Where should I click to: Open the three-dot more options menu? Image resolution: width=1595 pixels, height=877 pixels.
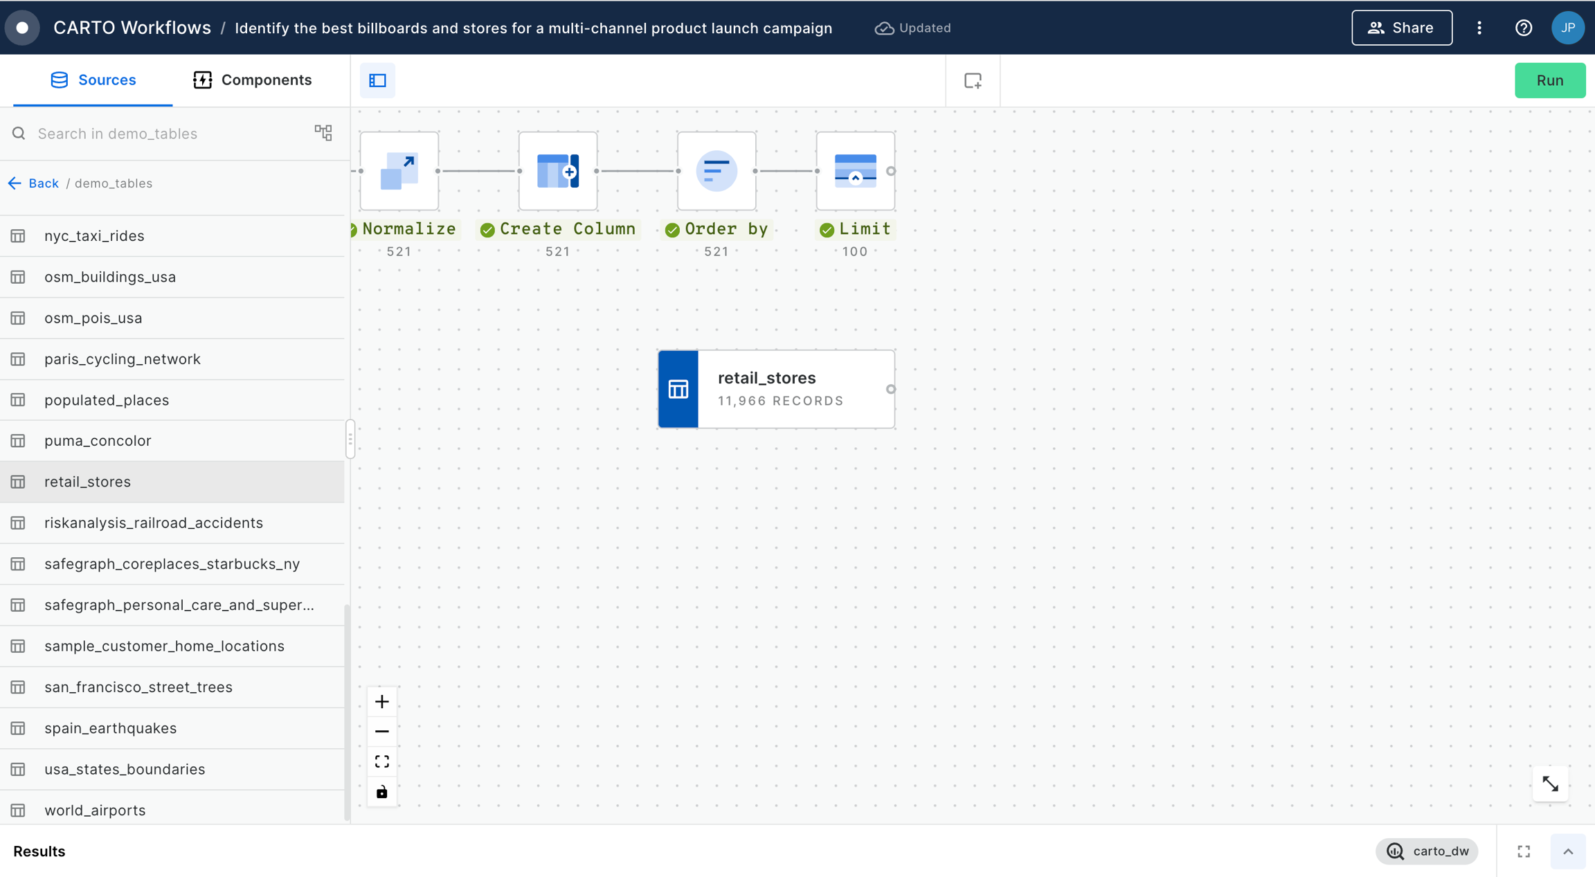point(1479,28)
